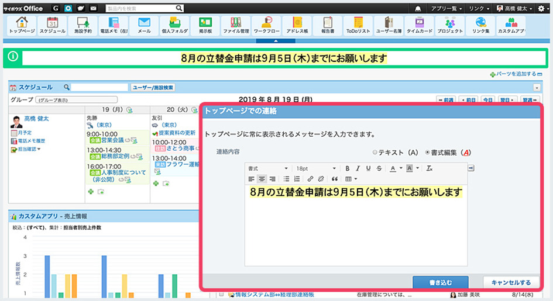Open the 高橋 健太 user menu

(514, 9)
